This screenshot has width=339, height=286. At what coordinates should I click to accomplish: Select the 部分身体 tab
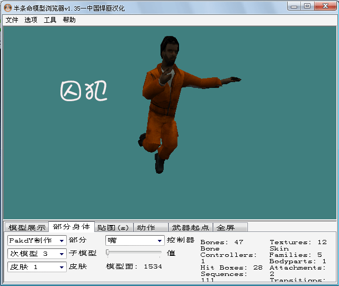click(x=72, y=227)
